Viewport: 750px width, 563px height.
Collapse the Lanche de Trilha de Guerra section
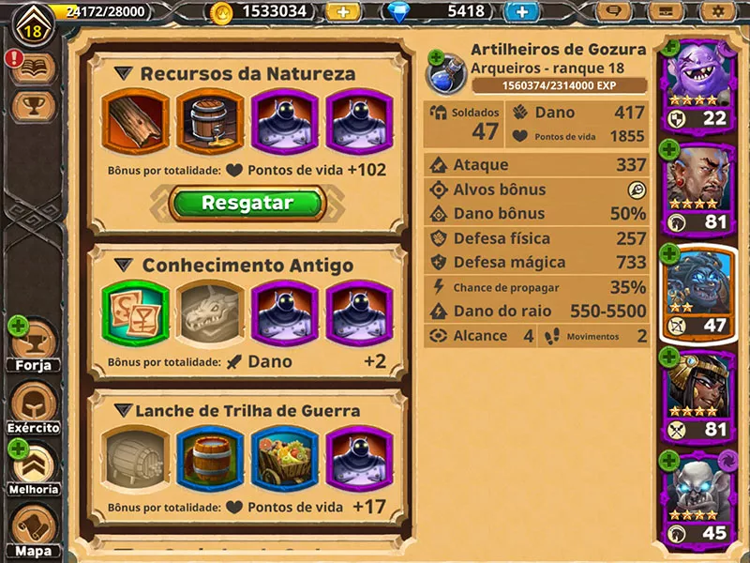point(123,410)
